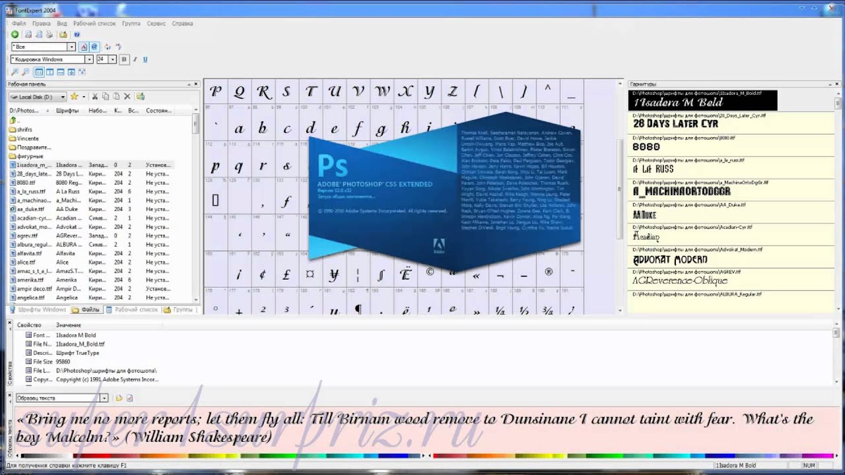
Task: Click the paste icon in the working panel
Action: tap(116, 96)
